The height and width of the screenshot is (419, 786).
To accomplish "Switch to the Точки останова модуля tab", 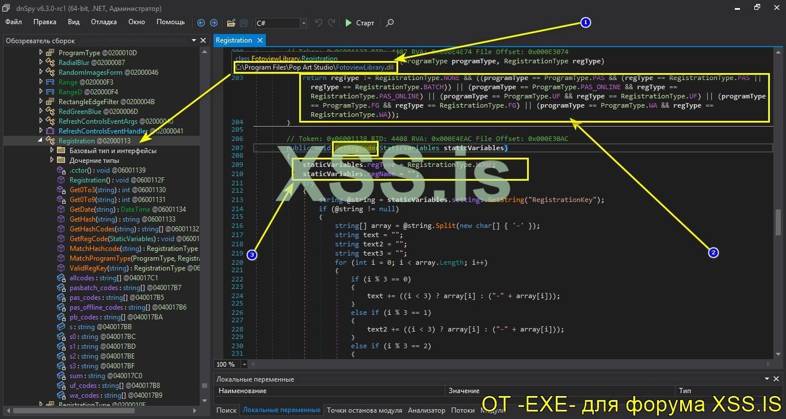I will (x=364, y=410).
